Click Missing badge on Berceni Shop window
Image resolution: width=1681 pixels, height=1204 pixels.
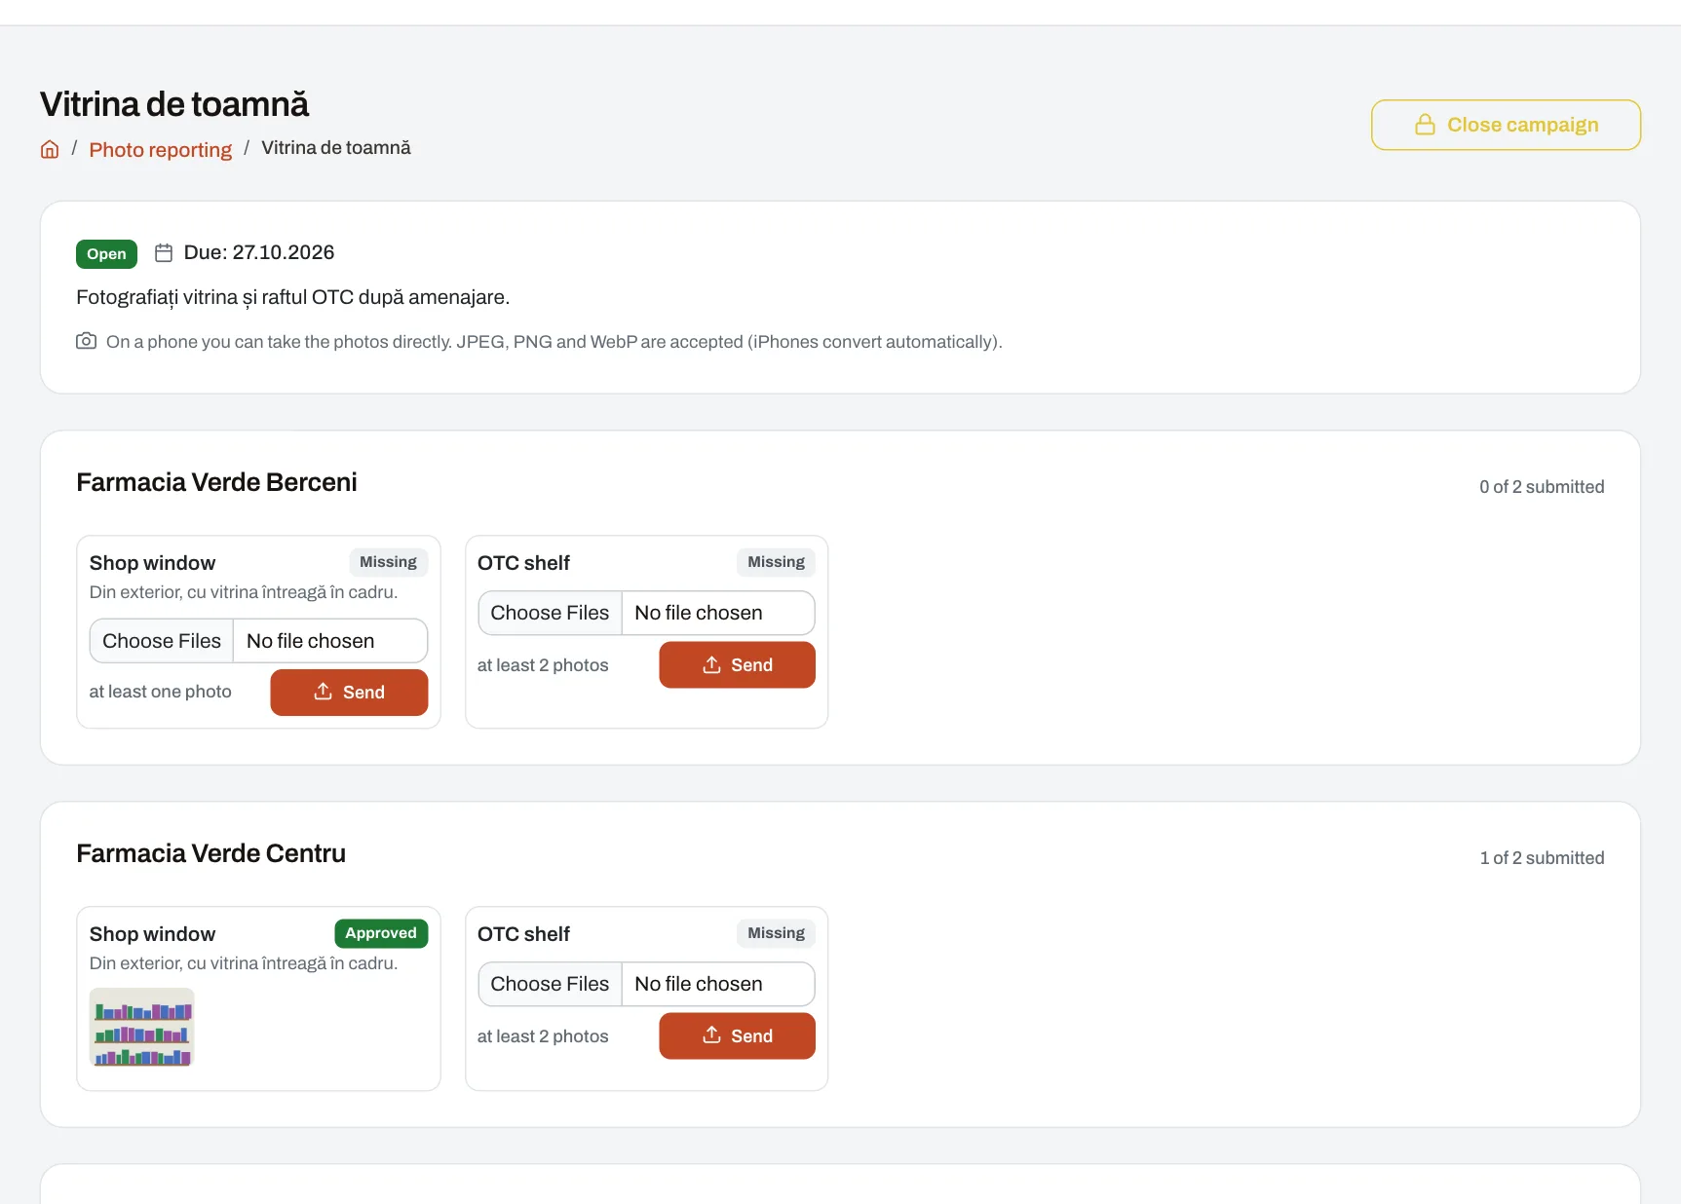point(388,562)
